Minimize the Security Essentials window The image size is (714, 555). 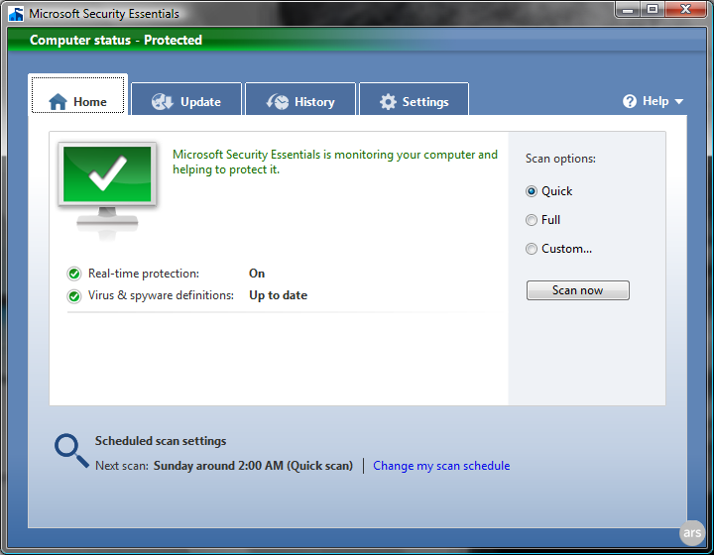pos(628,10)
